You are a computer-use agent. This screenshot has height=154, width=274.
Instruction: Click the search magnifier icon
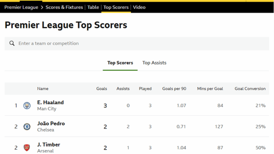(x=12, y=43)
